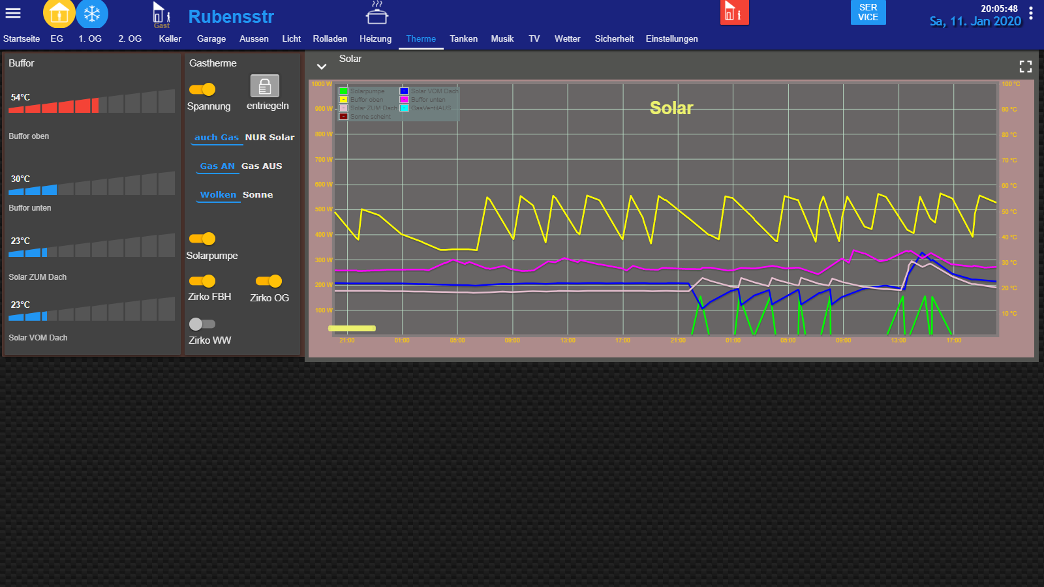Screen dimensions: 1044x587
Task: Open the Keller tab
Action: pos(170,39)
